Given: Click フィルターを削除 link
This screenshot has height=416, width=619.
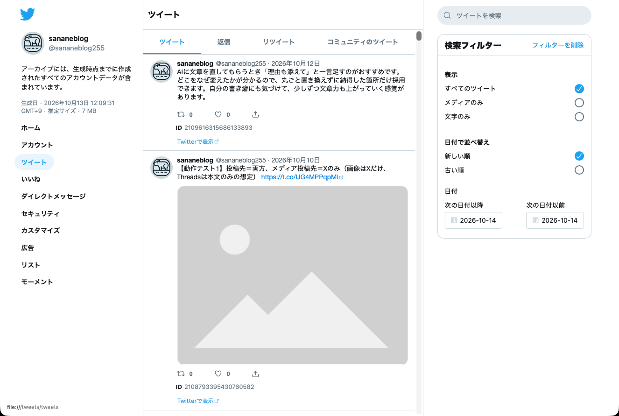Looking at the screenshot, I should click(558, 45).
